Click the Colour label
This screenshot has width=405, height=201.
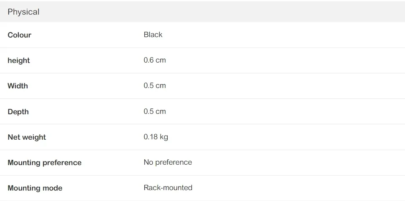point(19,35)
